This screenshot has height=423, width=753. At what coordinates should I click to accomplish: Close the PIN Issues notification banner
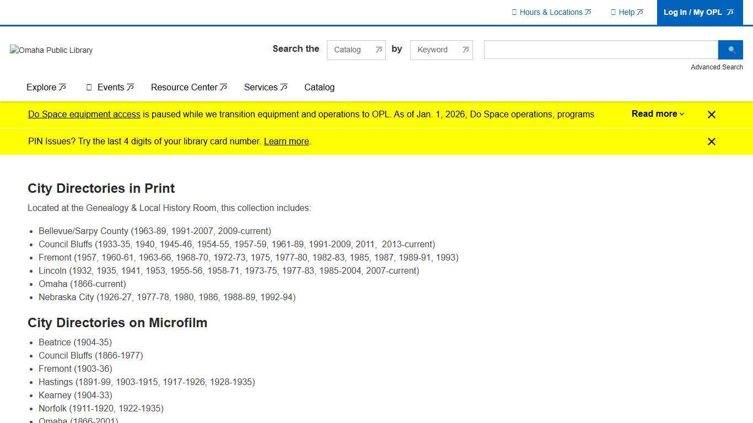pyautogui.click(x=711, y=142)
